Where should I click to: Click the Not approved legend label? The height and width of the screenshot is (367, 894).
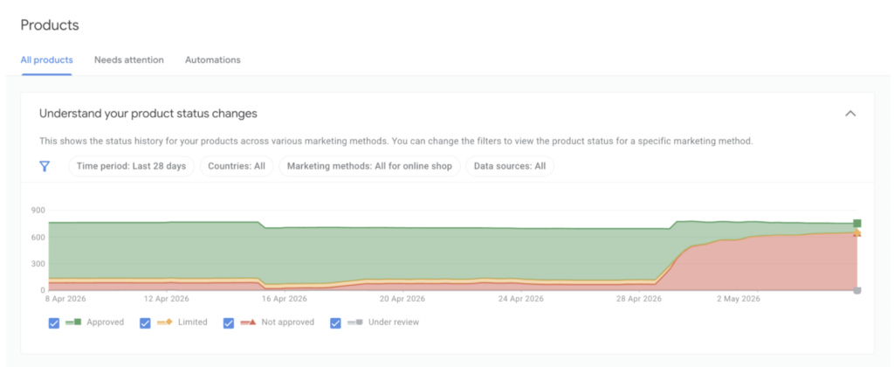tap(288, 322)
